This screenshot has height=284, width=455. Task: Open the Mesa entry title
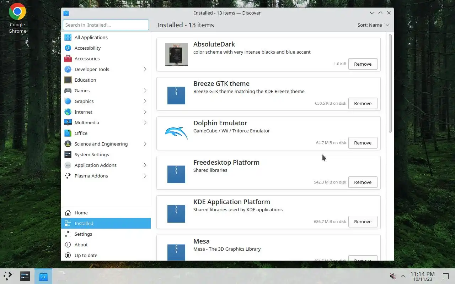pos(202,241)
